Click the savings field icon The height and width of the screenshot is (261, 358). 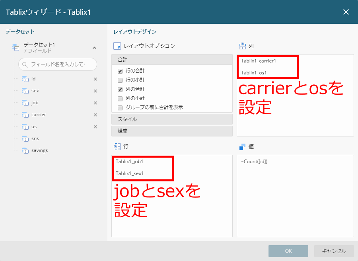point(25,150)
